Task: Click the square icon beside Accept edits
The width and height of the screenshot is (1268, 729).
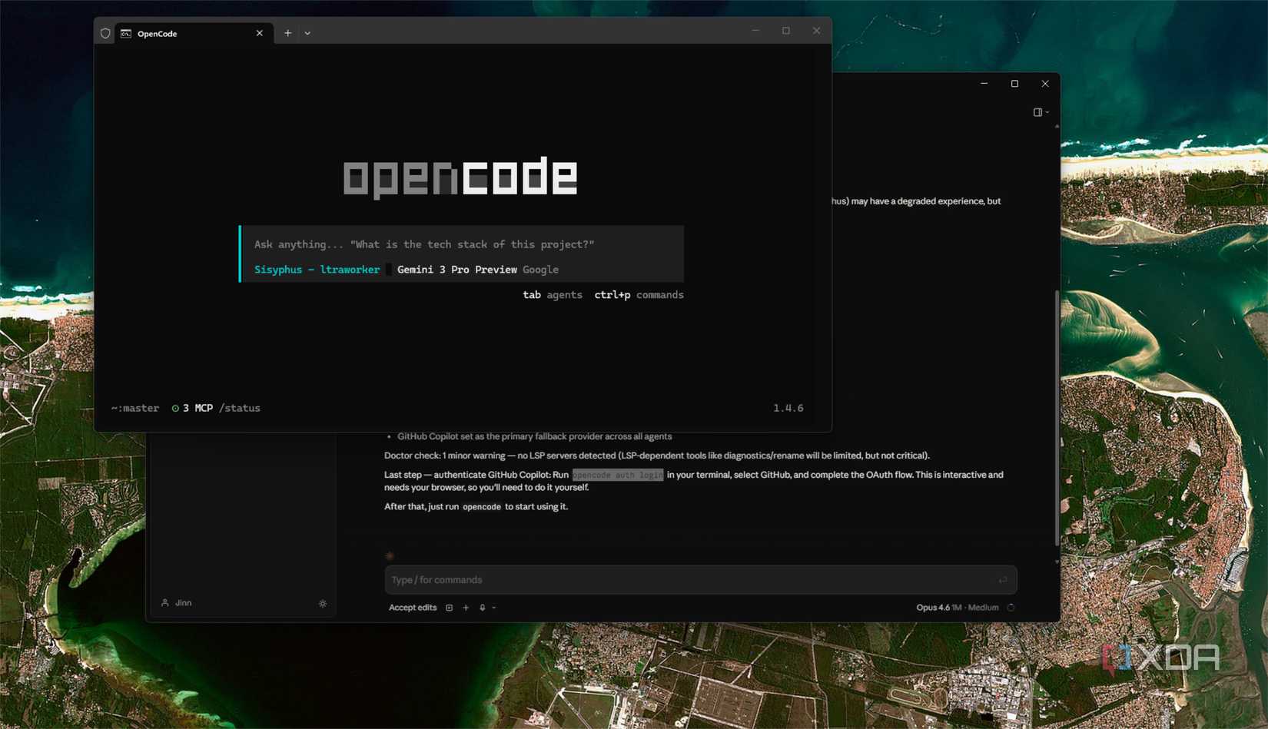Action: [x=450, y=608]
